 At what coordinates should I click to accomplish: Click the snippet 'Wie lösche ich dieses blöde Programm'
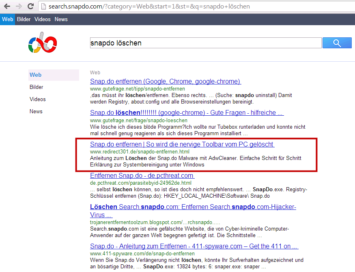pos(198,130)
